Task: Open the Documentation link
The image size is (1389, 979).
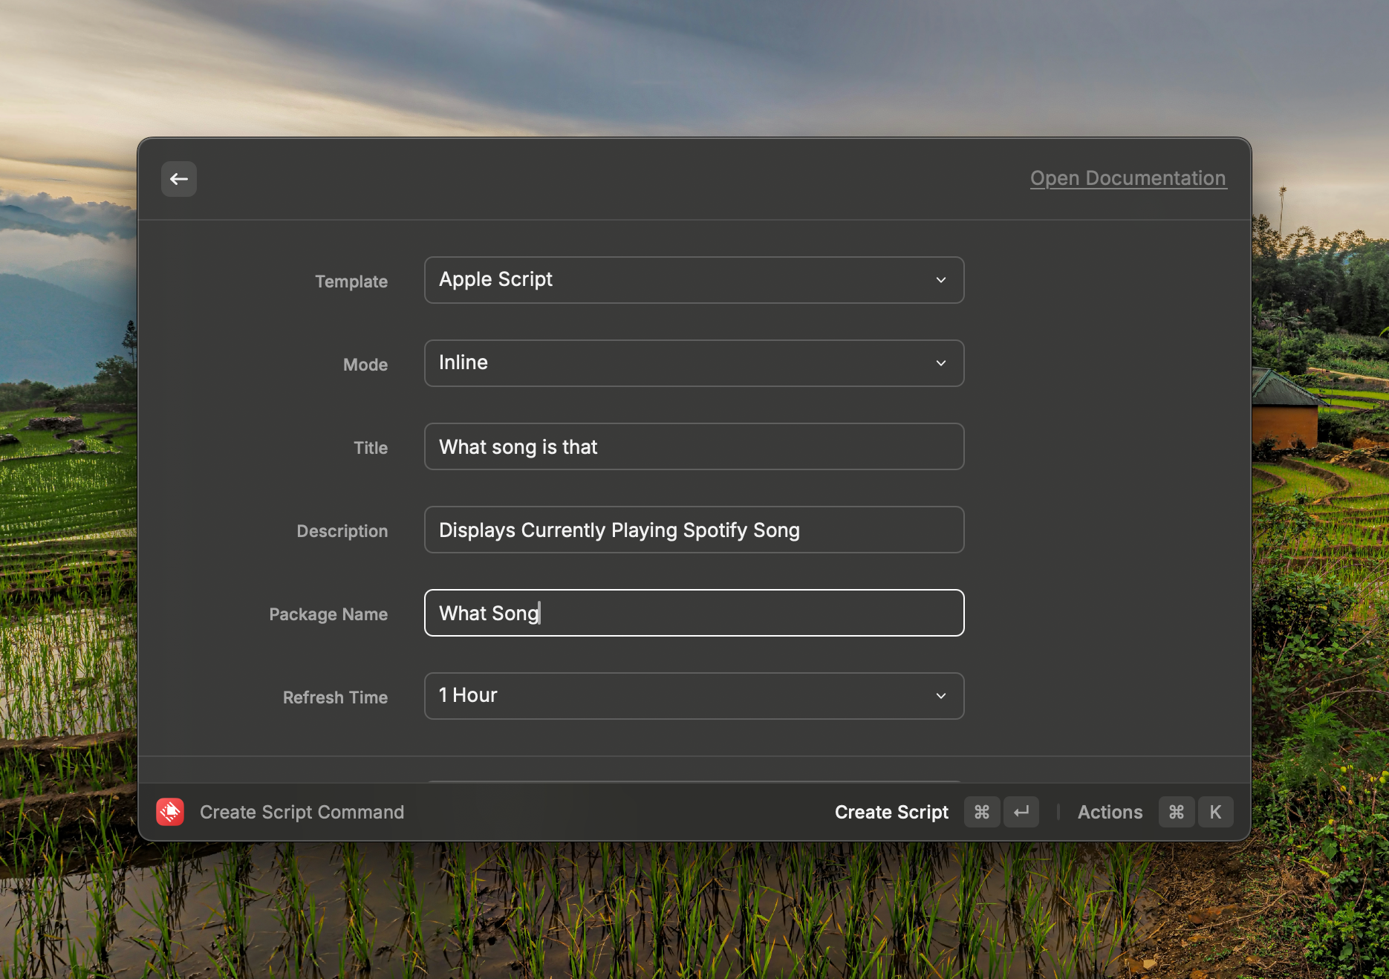Action: pos(1128,178)
